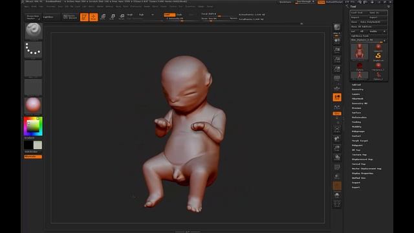The height and width of the screenshot is (233, 414).
Task: Select the Move transform icon in top shelf
Action: [x=103, y=17]
